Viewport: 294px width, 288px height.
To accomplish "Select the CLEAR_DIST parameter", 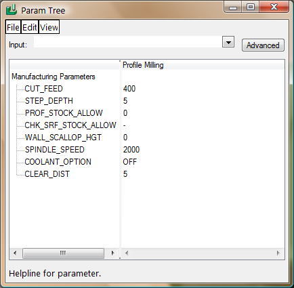I will (x=47, y=174).
